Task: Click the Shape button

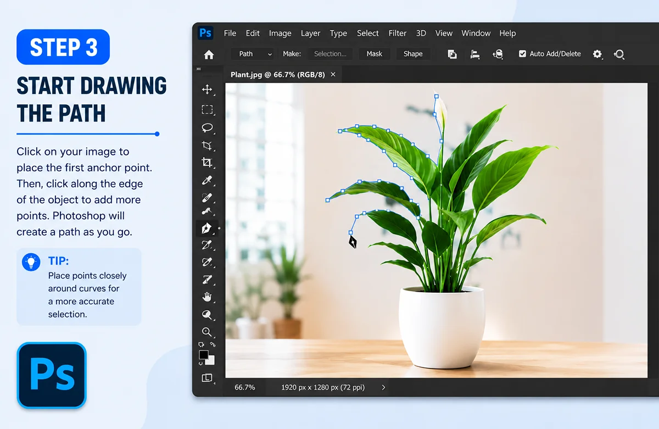Action: [x=413, y=54]
